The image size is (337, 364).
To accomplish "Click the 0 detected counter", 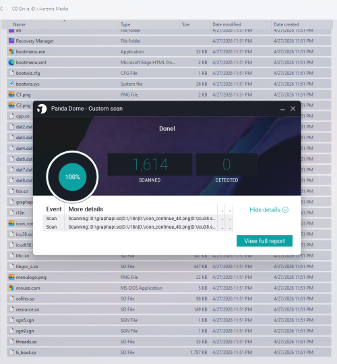I will (x=226, y=164).
